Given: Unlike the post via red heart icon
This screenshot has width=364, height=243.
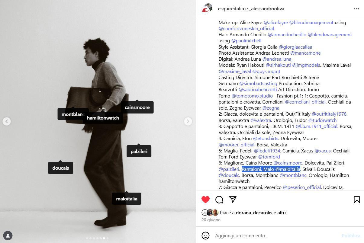Looking at the screenshot, I should pos(205,200).
